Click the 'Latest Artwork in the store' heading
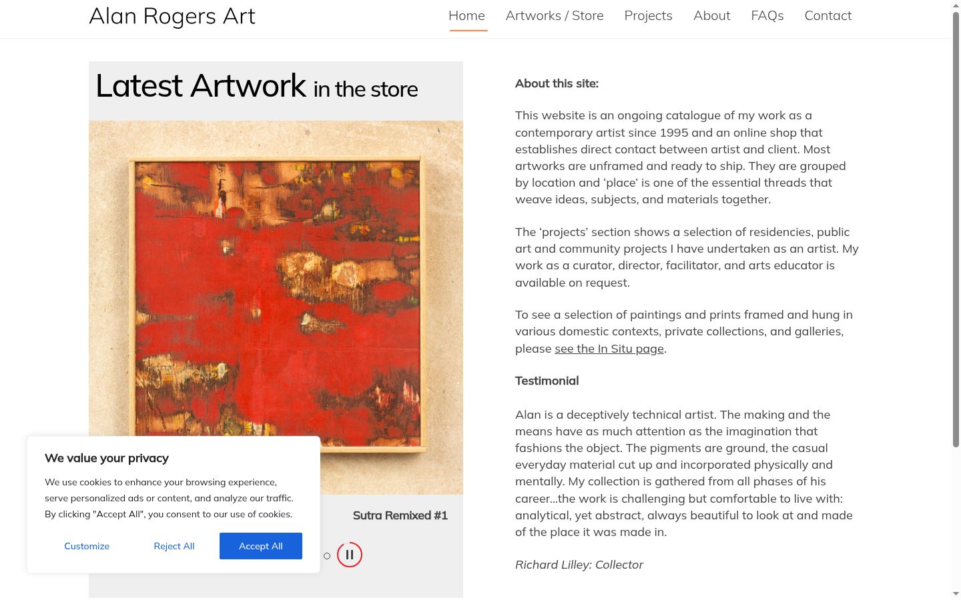This screenshot has width=961, height=600. [x=257, y=86]
